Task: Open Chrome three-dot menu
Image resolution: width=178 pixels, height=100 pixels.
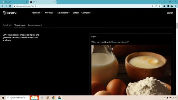Action: (175, 6)
